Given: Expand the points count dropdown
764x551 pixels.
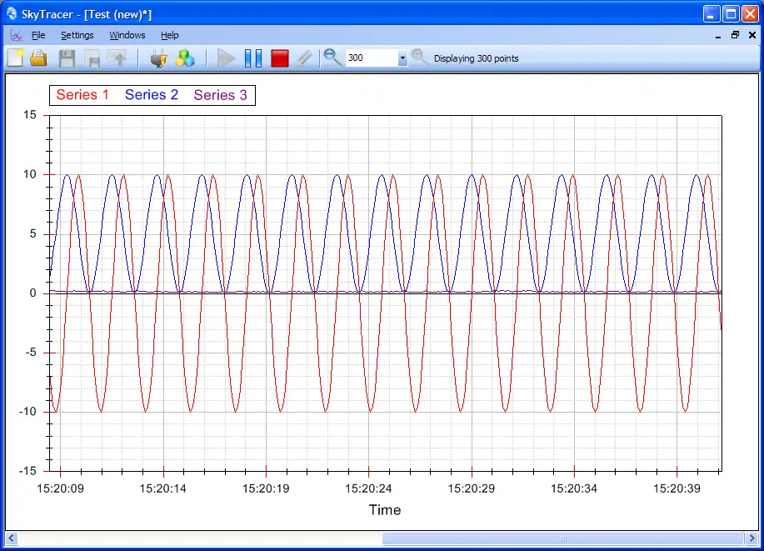Looking at the screenshot, I should (402, 58).
